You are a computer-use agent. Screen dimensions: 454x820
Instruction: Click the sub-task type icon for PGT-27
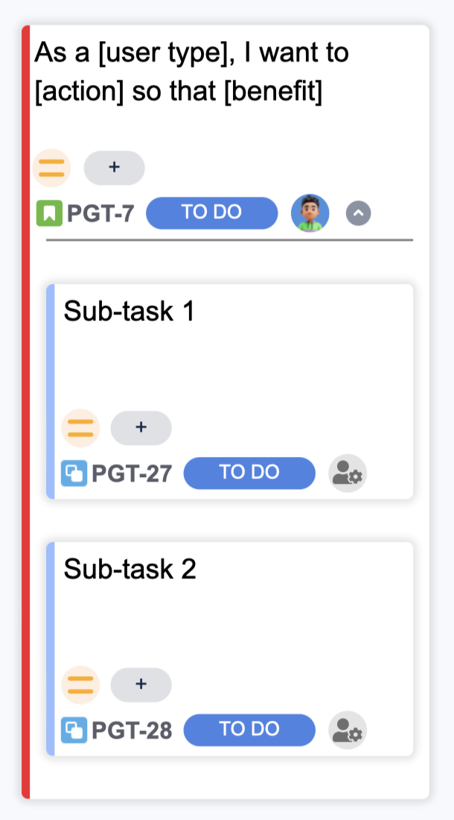(x=74, y=473)
